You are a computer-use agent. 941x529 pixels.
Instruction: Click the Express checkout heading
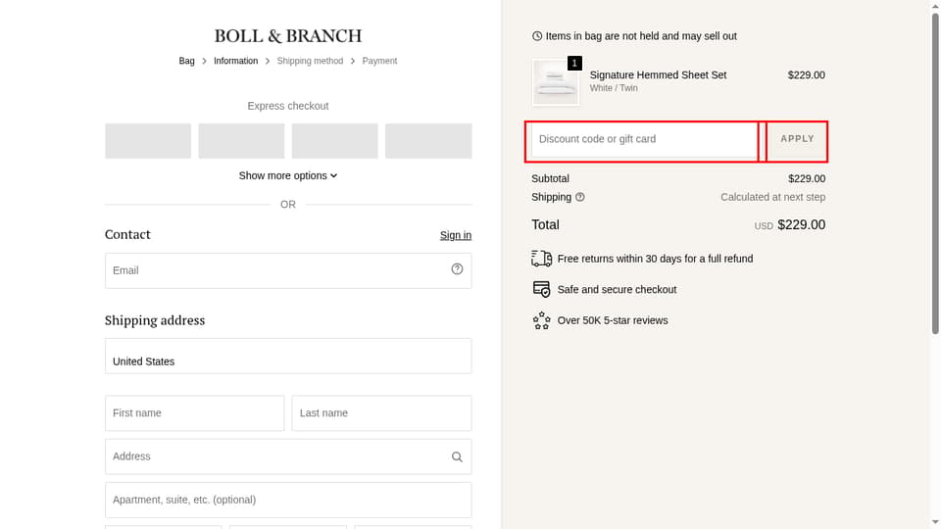pos(288,106)
